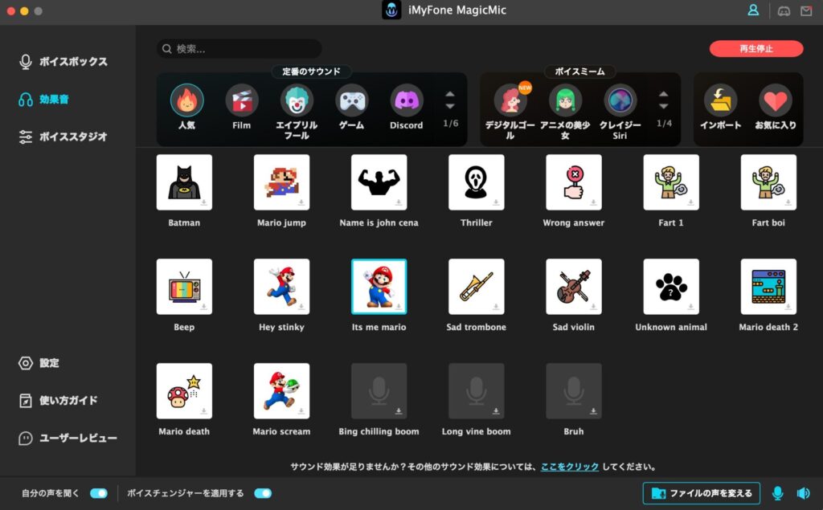The height and width of the screenshot is (510, 823).
Task: Play the Mario death 2 sound
Action: pos(768,287)
